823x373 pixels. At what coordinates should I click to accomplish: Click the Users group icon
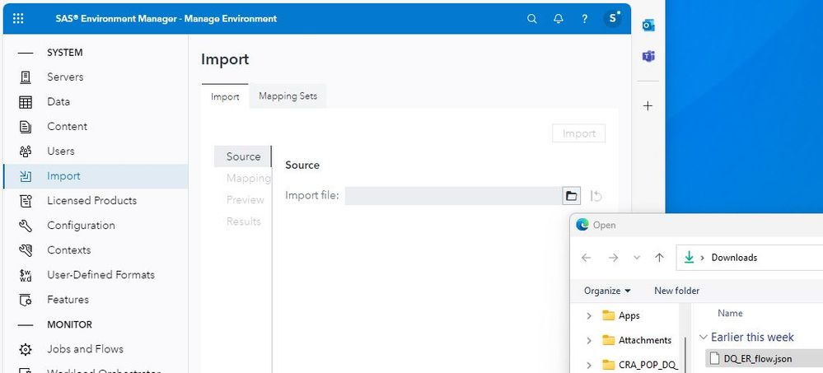click(26, 151)
